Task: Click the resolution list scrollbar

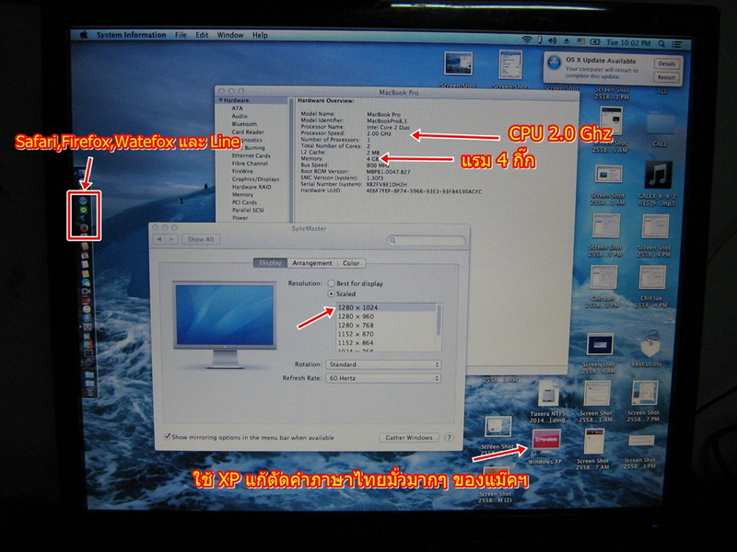Action: [439, 320]
